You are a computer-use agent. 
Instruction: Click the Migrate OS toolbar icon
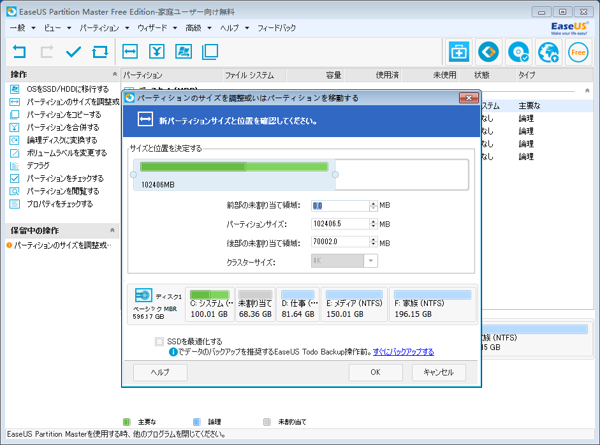coord(184,51)
